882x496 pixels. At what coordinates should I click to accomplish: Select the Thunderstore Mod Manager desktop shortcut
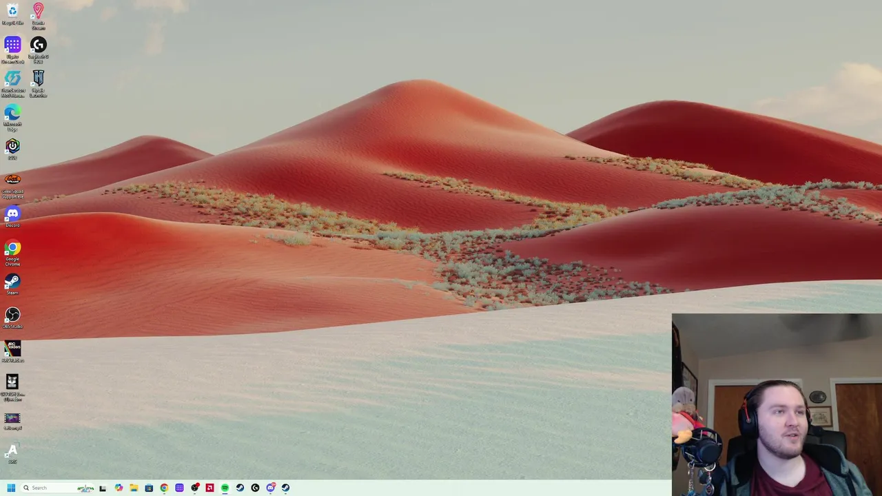point(12,84)
